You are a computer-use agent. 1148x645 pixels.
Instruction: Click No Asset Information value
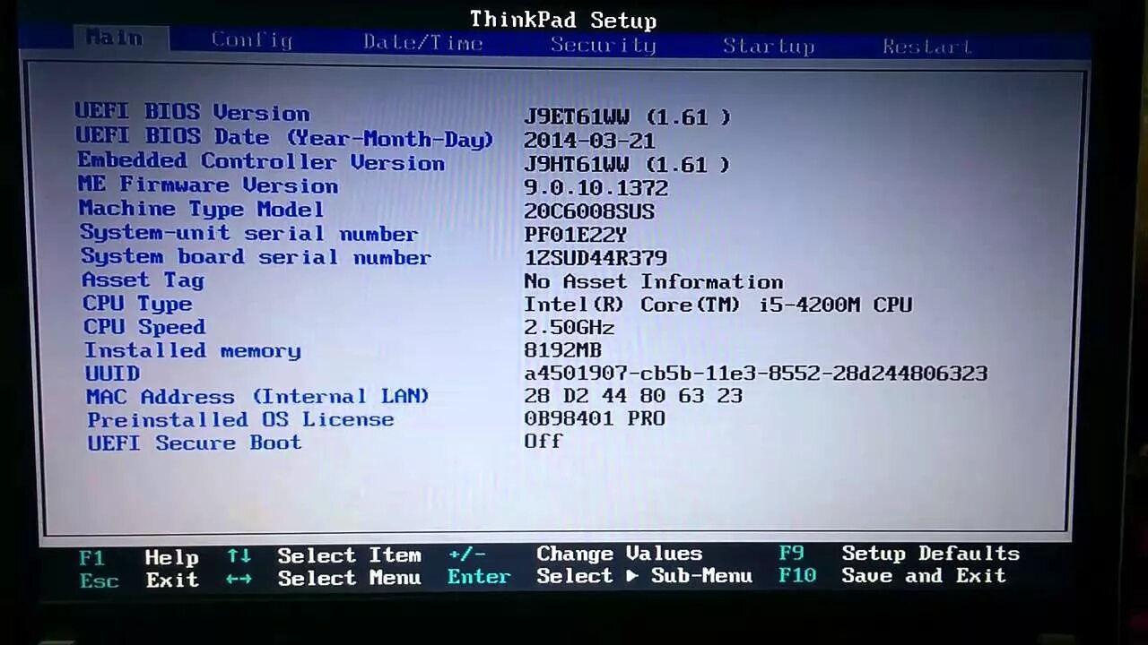(x=654, y=281)
